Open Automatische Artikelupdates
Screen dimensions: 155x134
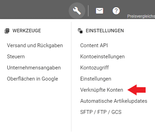pyautogui.click(x=114, y=101)
